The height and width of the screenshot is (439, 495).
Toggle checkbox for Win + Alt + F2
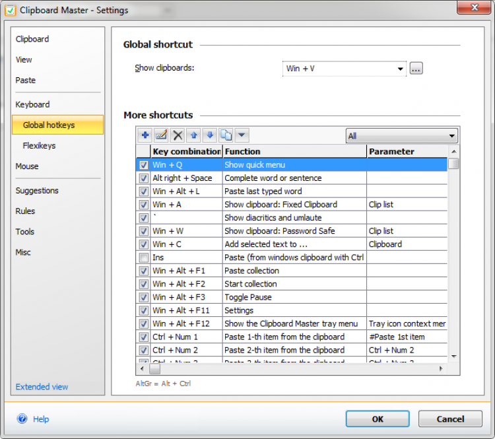click(144, 285)
